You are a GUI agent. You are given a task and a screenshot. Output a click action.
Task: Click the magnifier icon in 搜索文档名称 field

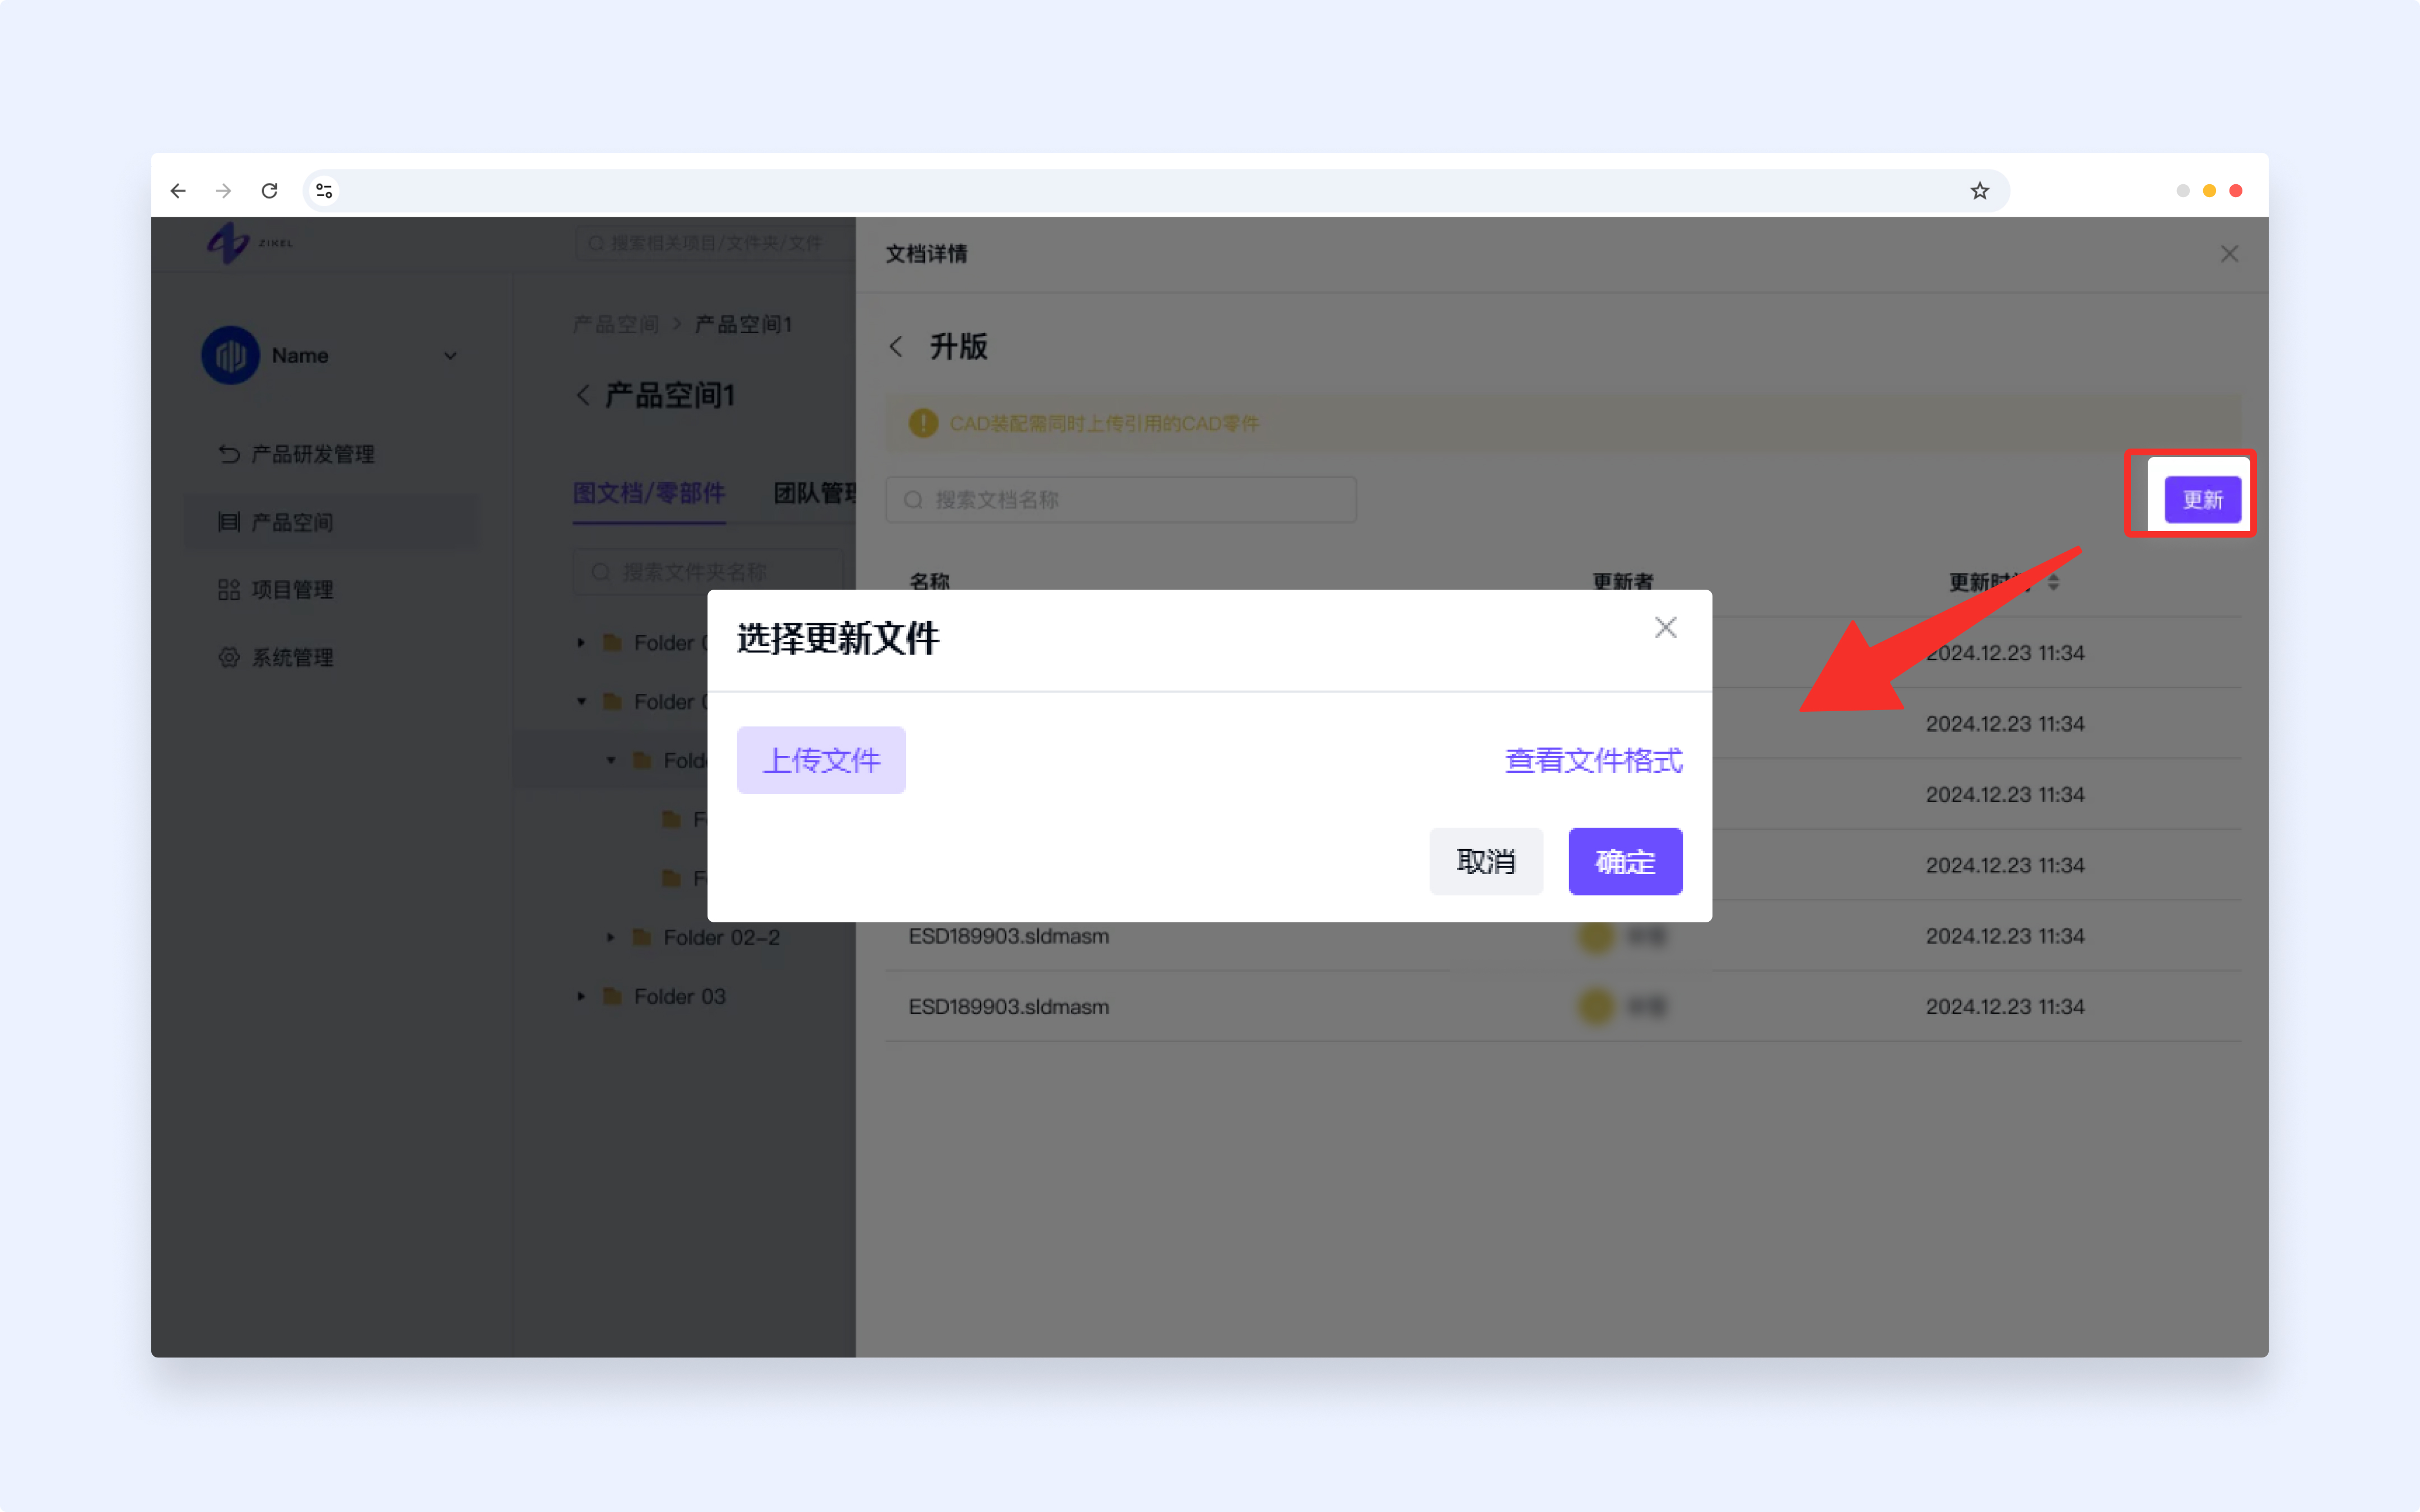pos(913,500)
